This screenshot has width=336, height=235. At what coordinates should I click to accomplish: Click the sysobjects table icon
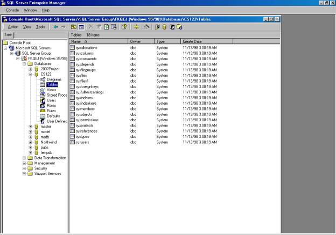[73, 114]
